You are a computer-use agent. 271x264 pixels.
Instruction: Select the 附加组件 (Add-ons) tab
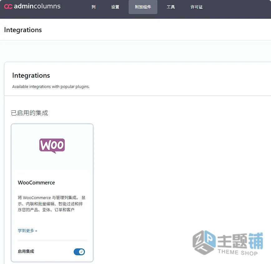(x=143, y=7)
